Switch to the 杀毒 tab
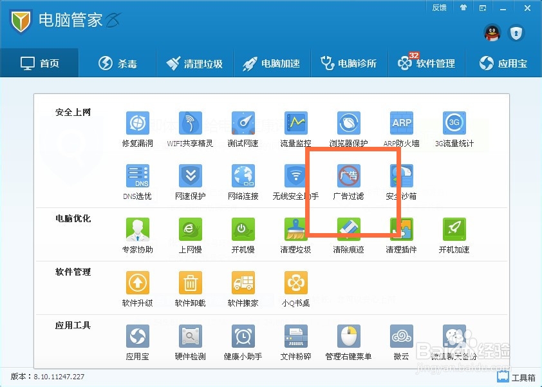 (x=118, y=63)
